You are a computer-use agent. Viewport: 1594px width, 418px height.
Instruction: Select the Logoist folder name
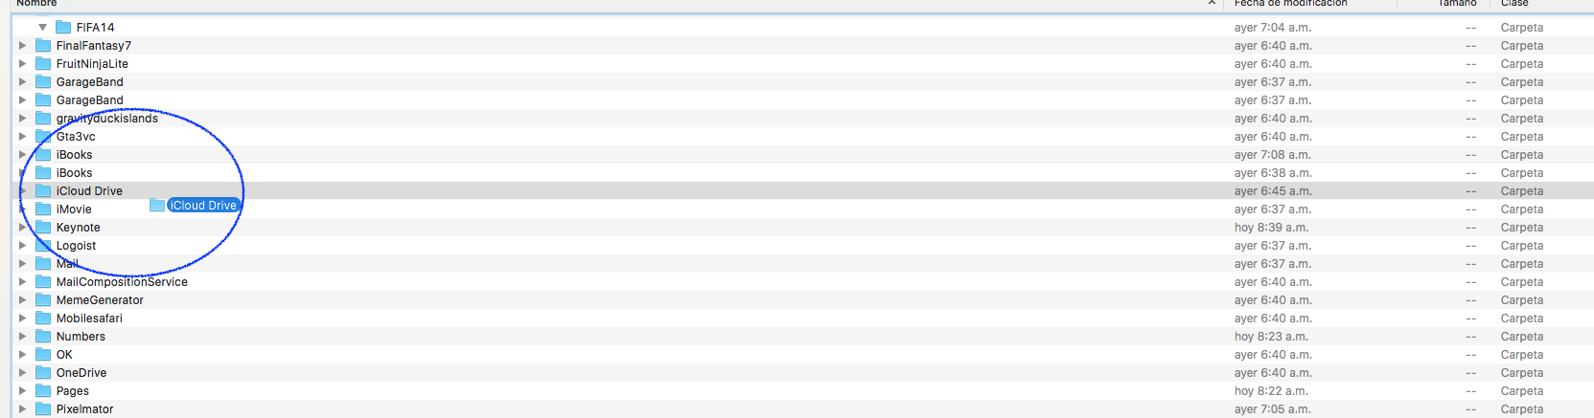(76, 246)
